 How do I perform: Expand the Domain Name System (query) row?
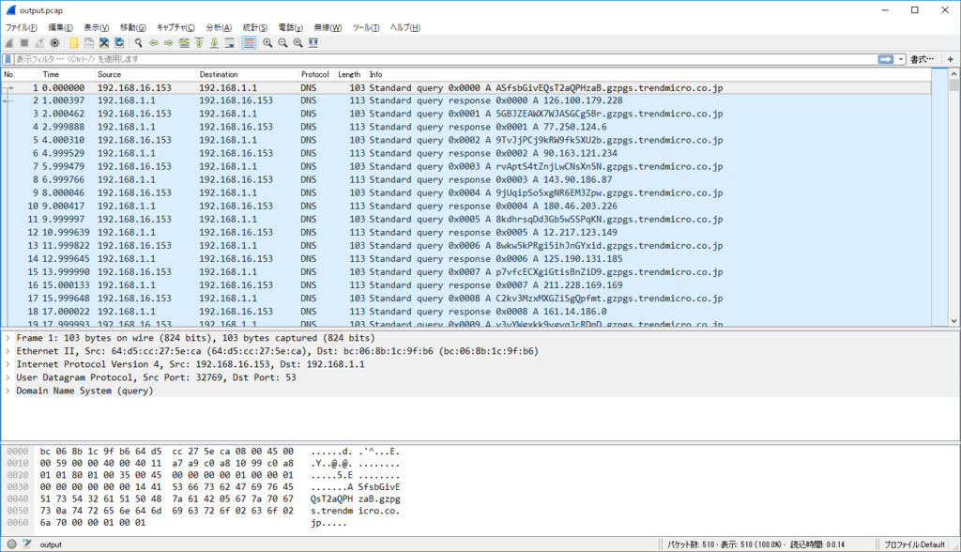click(8, 391)
